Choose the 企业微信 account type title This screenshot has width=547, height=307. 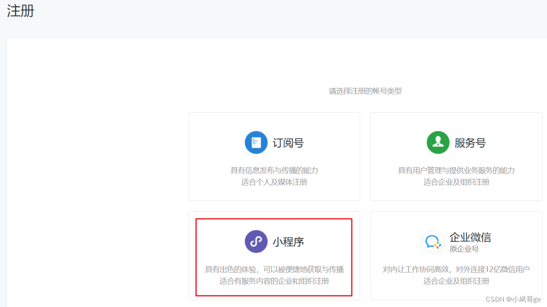pyautogui.click(x=470, y=237)
